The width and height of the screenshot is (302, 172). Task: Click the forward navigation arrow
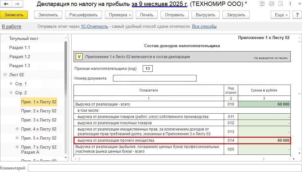pos(17,4)
